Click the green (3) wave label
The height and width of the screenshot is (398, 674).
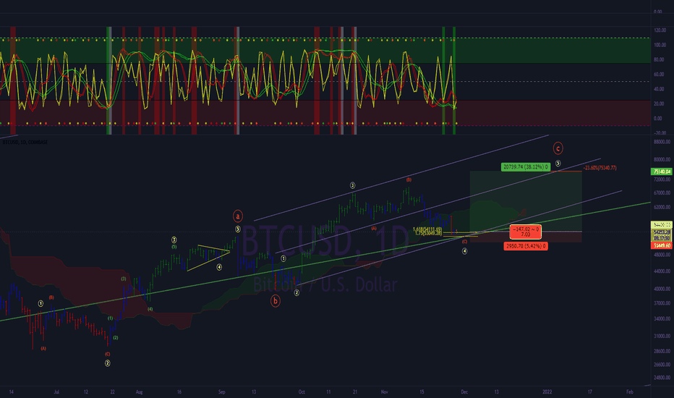[x=124, y=279]
